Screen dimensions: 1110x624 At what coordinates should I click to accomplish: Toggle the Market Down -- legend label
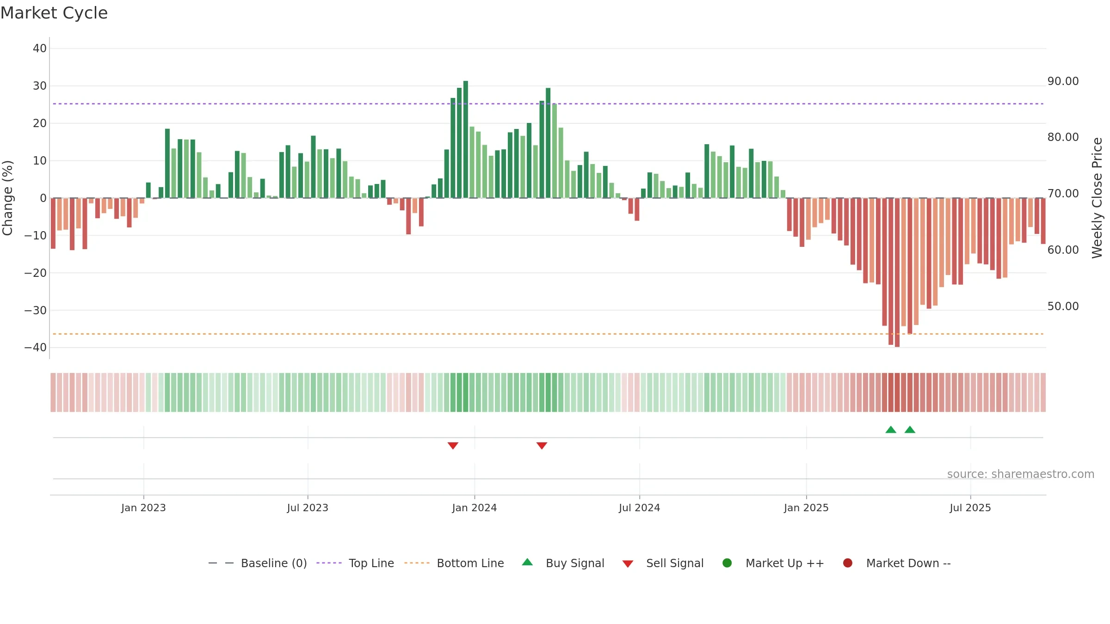(908, 563)
